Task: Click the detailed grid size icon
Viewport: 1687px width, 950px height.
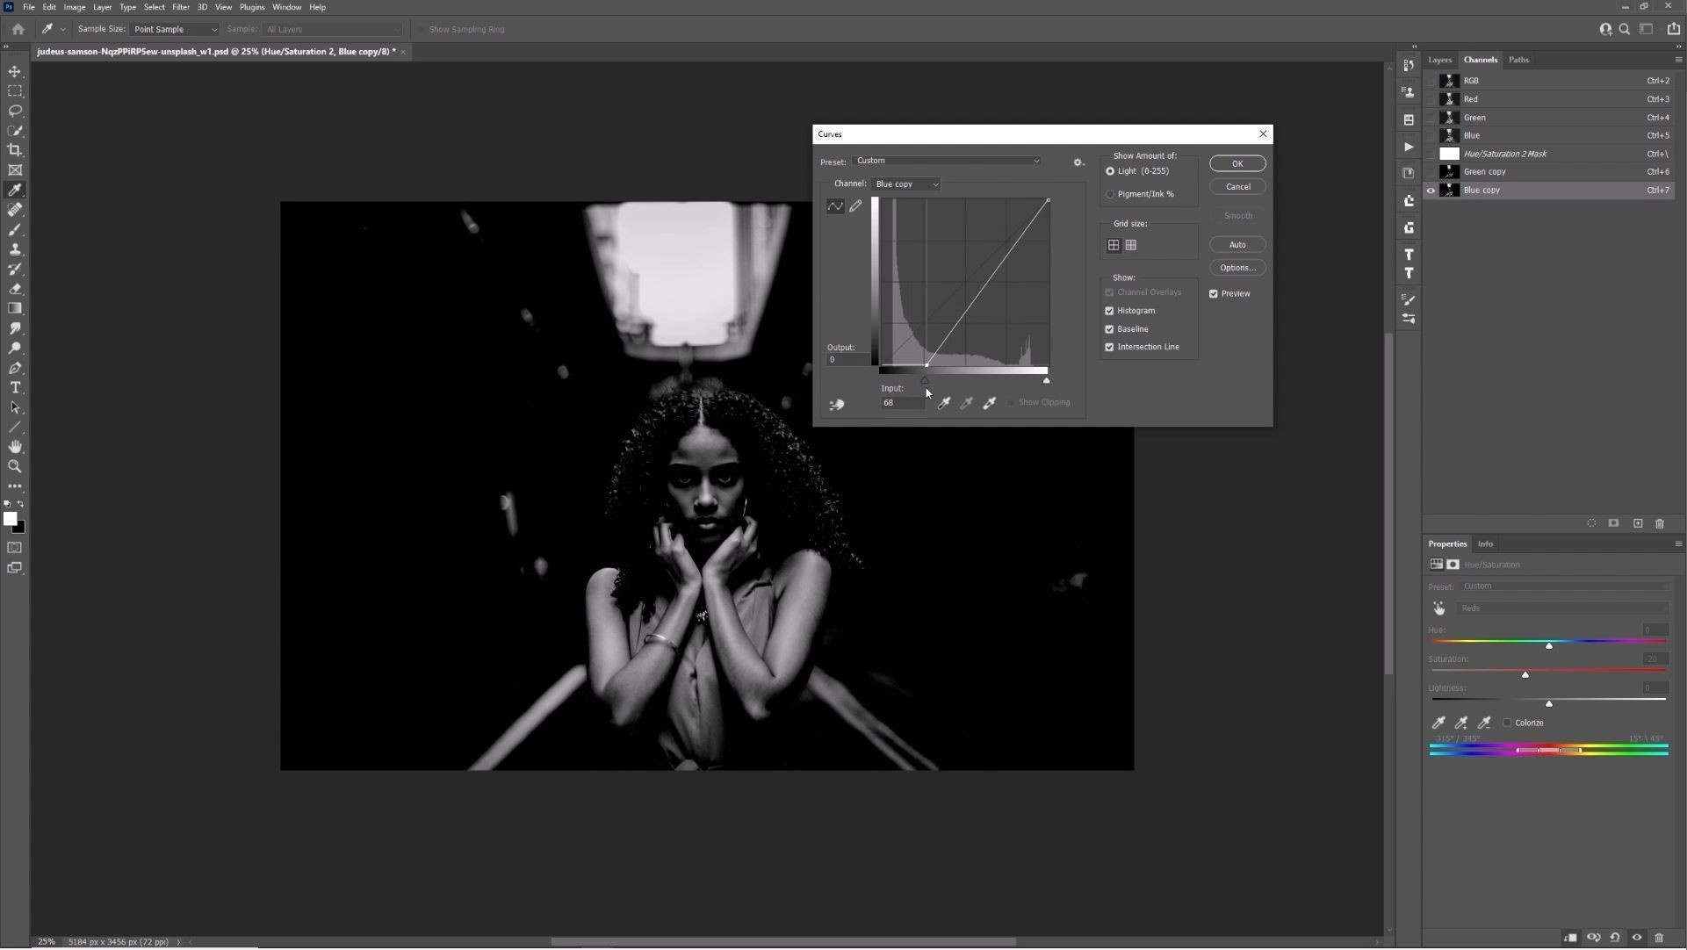Action: pos(1131,246)
